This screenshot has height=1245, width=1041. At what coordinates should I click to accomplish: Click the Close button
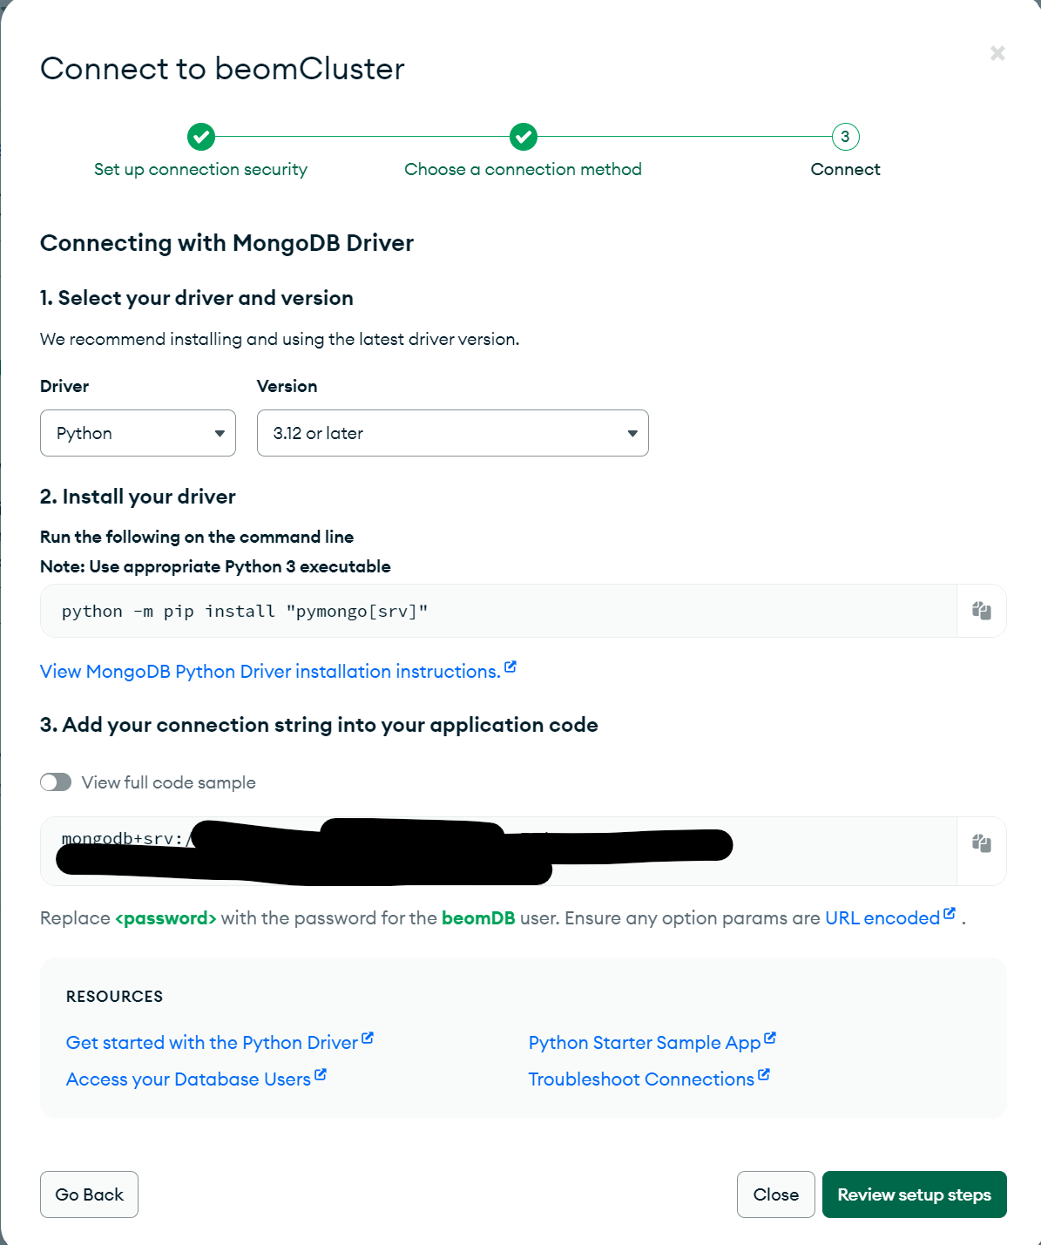tap(775, 1194)
